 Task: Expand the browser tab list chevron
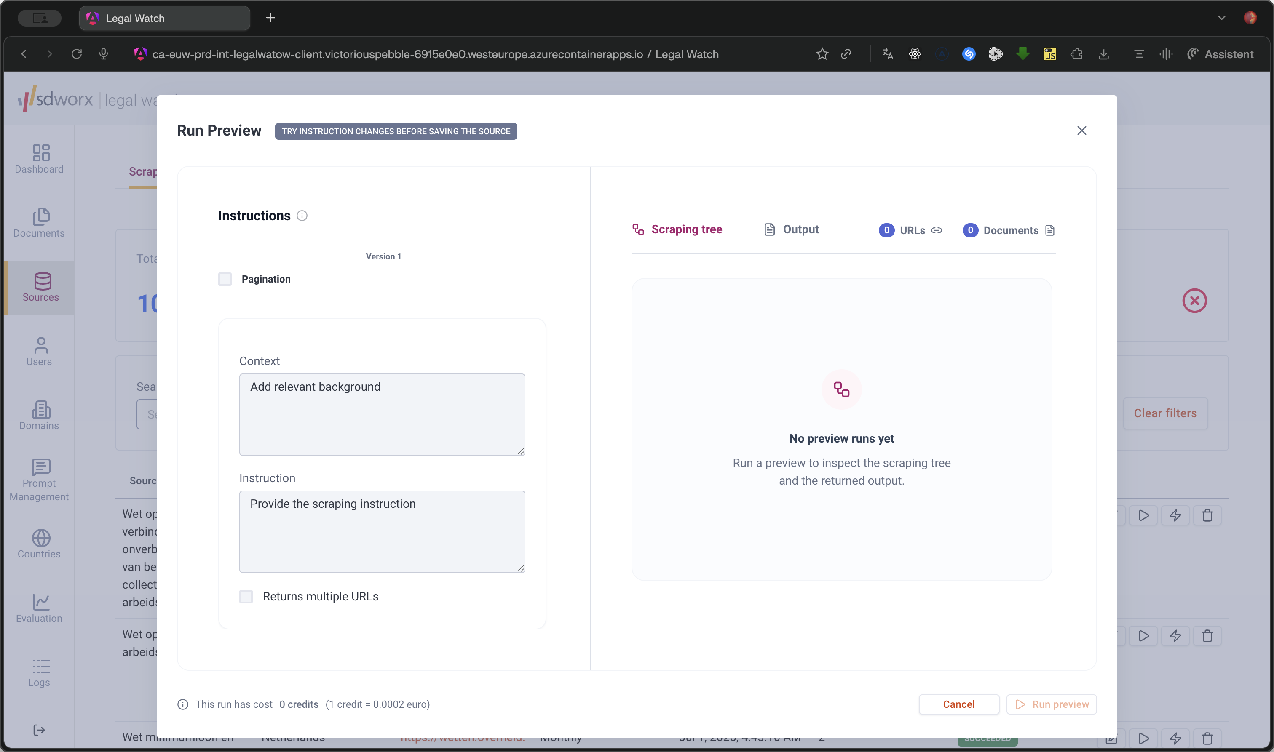[x=1221, y=18]
